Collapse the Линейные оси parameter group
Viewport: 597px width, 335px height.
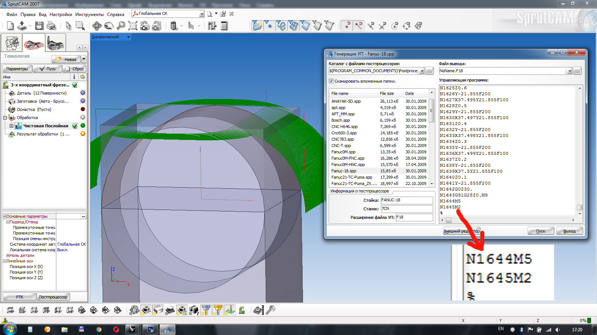coord(4,261)
